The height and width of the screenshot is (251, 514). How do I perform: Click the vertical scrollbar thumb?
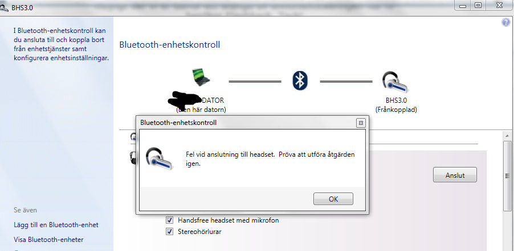[507, 176]
